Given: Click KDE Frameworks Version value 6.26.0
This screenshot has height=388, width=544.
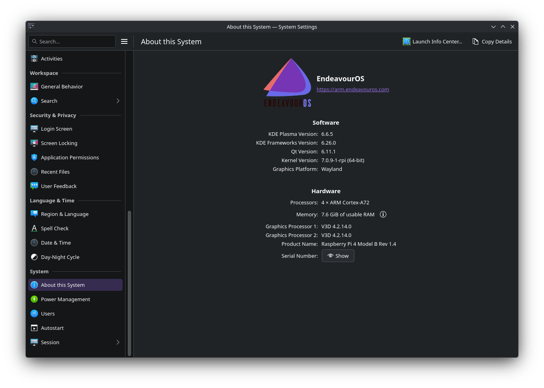Looking at the screenshot, I should click(x=329, y=143).
